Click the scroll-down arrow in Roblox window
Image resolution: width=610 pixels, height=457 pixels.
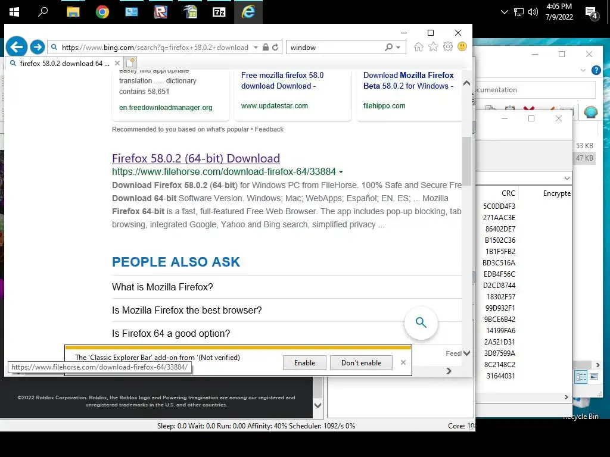tap(318, 405)
